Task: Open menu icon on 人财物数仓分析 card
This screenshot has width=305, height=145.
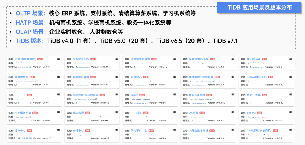Action: 232,130
